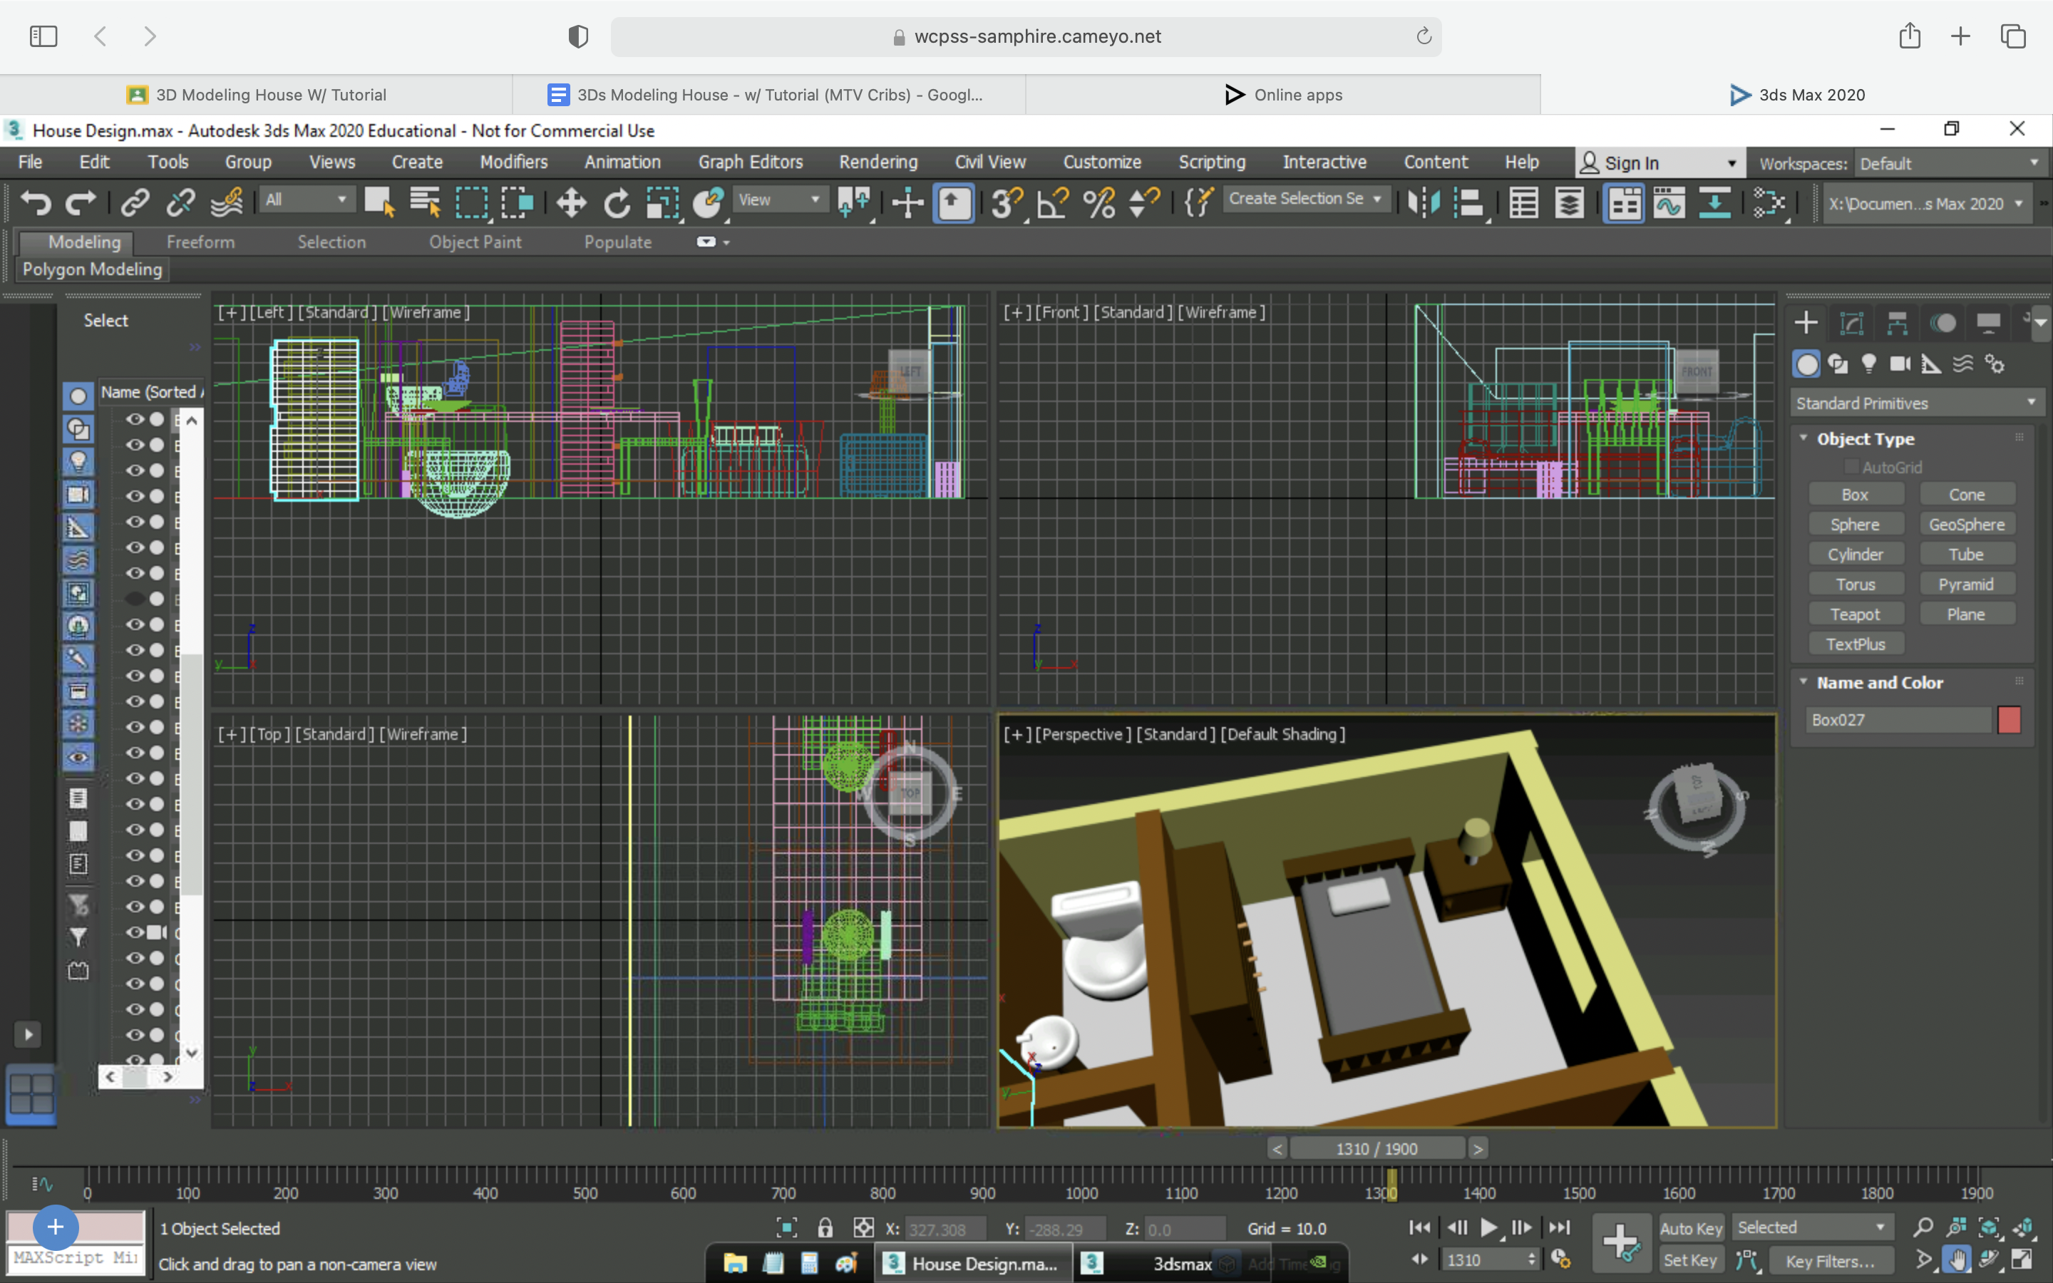Activate the Rotate tool
This screenshot has width=2053, height=1283.
click(616, 203)
